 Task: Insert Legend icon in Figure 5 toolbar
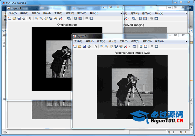click(x=145, y=46)
